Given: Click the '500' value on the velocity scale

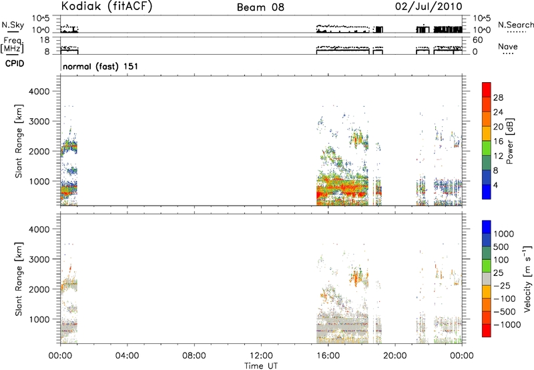Looking at the screenshot, I should [x=500, y=247].
